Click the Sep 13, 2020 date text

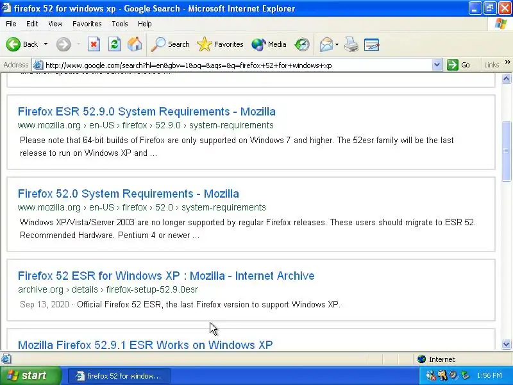[44, 304]
